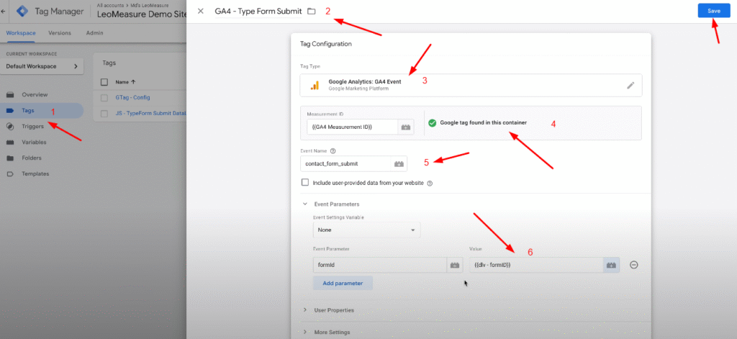This screenshot has height=339, width=737.
Task: Open variable picker beside parameter value
Action: tap(611, 265)
